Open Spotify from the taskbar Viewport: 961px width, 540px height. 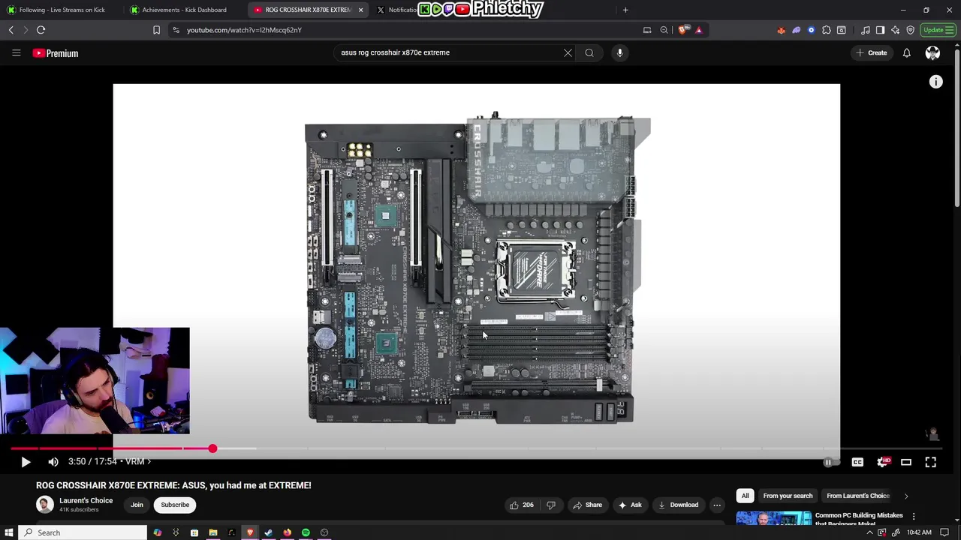306,532
